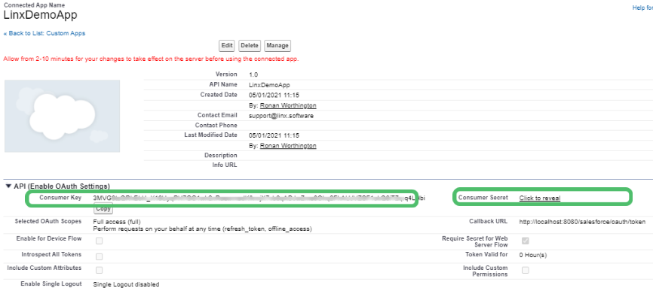This screenshot has width=653, height=291.
Task: Copy the Consumer Key with Copy button
Action: (x=103, y=209)
